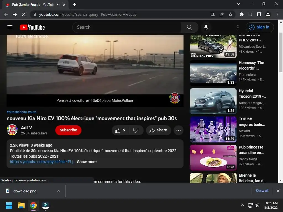Open YouTube settings three-dot menu
Screen dimensions: 283x212
238,27
